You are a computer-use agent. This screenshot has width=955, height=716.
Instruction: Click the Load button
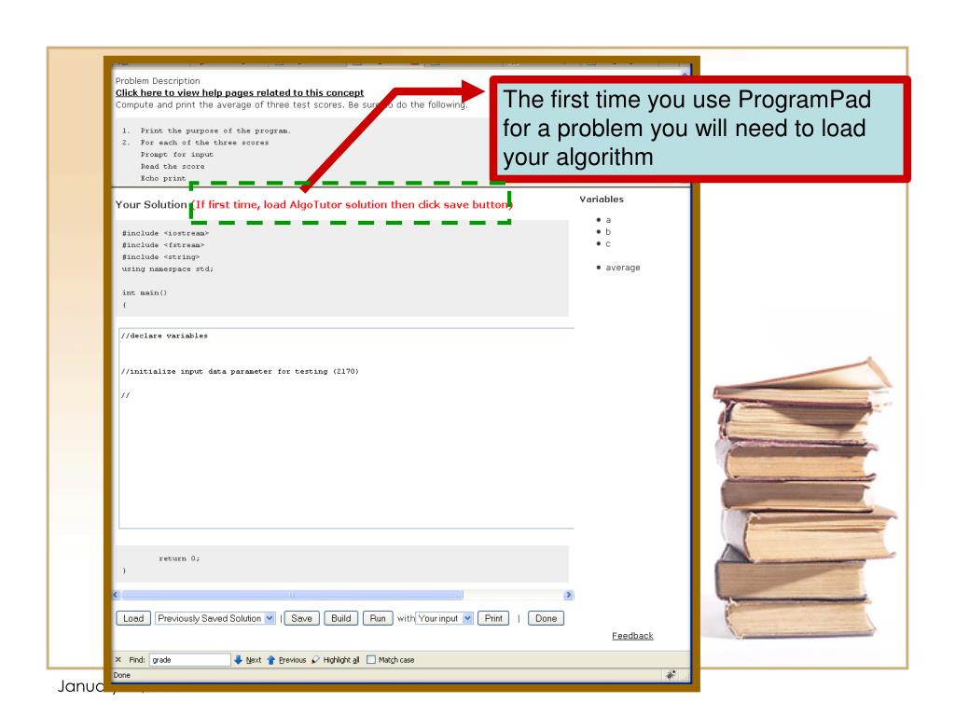click(132, 618)
